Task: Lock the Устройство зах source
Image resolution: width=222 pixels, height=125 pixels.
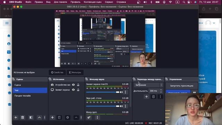Action: [78, 85]
